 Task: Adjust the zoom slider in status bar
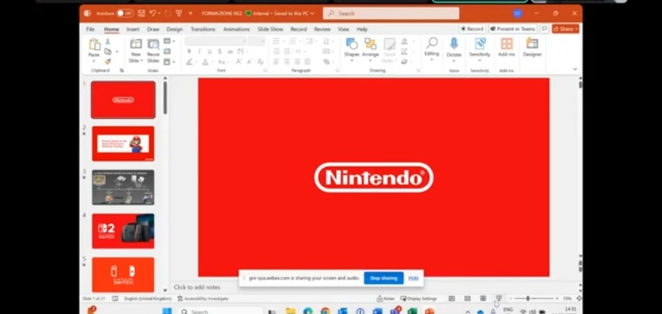click(x=528, y=299)
